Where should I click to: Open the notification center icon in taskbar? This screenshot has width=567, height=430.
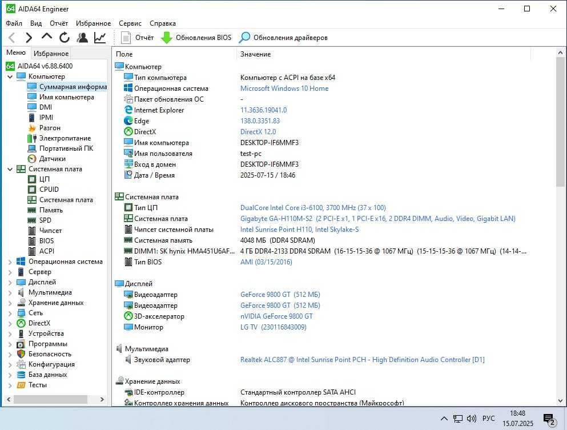tap(550, 419)
